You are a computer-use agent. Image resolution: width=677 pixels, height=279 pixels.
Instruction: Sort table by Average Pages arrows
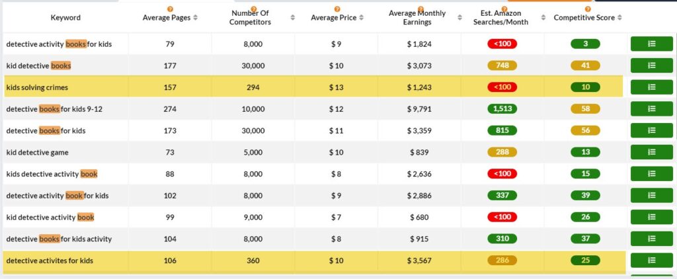195,18
